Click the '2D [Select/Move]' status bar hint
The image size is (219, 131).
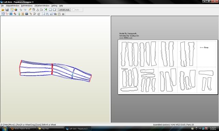tap(28, 125)
